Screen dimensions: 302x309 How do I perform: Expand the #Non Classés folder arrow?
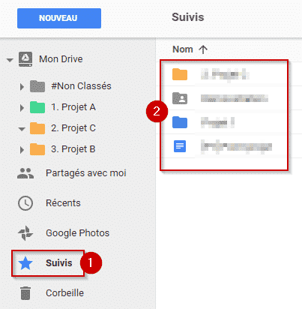pyautogui.click(x=22, y=86)
